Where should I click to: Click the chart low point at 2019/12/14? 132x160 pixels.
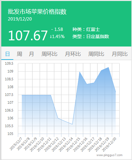pos(72,124)
